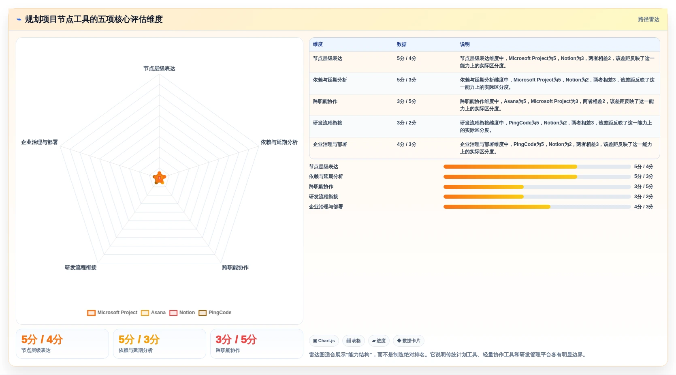Image resolution: width=676 pixels, height=375 pixels.
Task: Click the dashboard title 规划项目节点工具的五项核心评估维度
Action: tap(94, 19)
